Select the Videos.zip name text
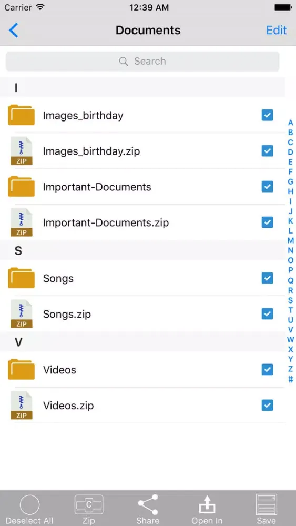296x526 pixels. [x=68, y=406]
